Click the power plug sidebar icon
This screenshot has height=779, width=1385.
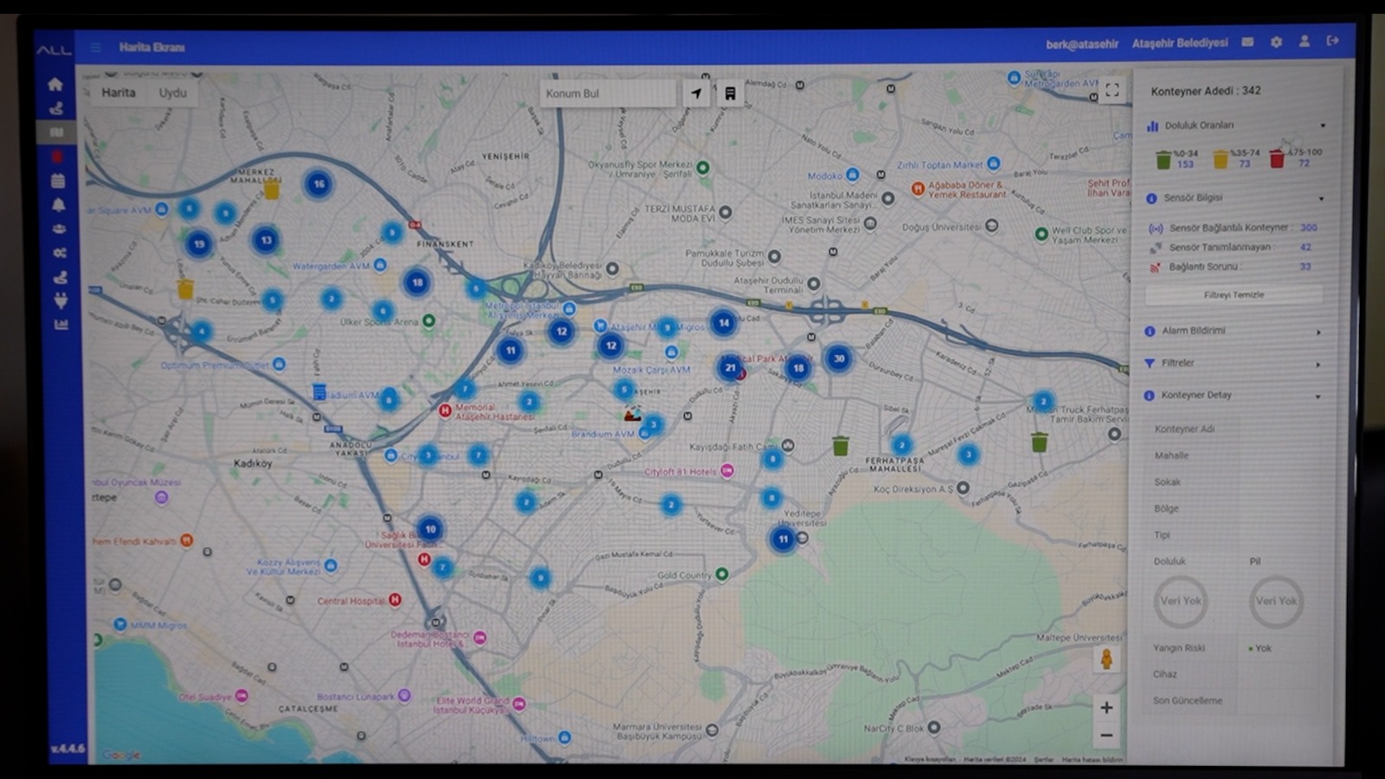pos(60,300)
